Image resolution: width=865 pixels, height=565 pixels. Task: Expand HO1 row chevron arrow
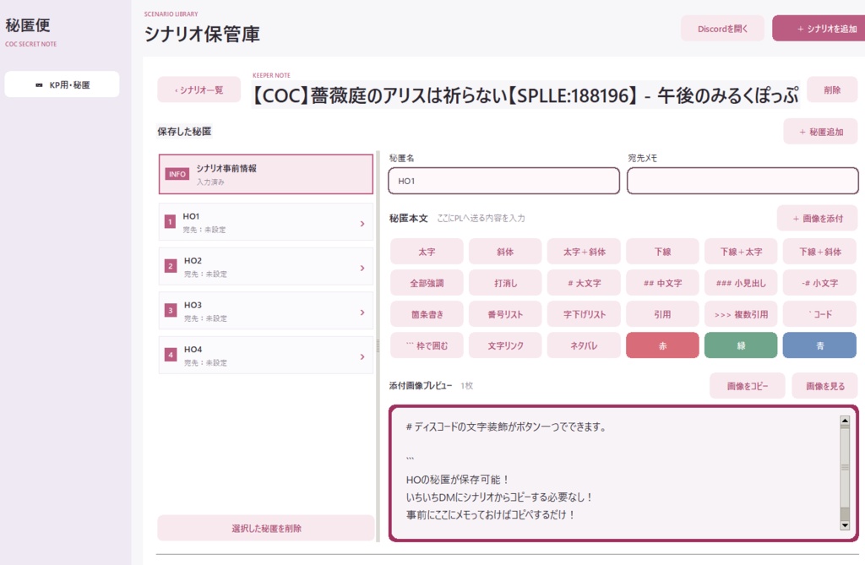click(362, 224)
